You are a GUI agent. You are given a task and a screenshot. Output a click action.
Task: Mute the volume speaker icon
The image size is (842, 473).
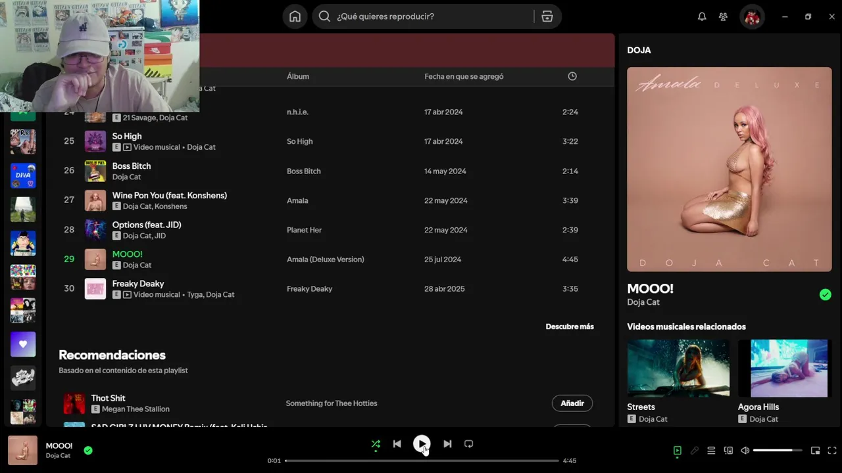[x=745, y=451]
